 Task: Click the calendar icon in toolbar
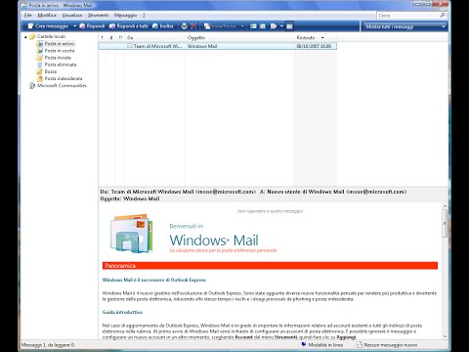tap(263, 26)
